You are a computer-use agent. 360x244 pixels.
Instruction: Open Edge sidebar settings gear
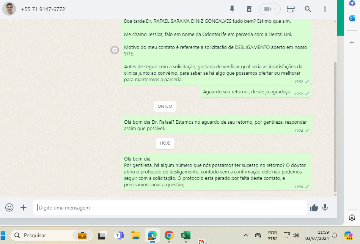pos(352,218)
